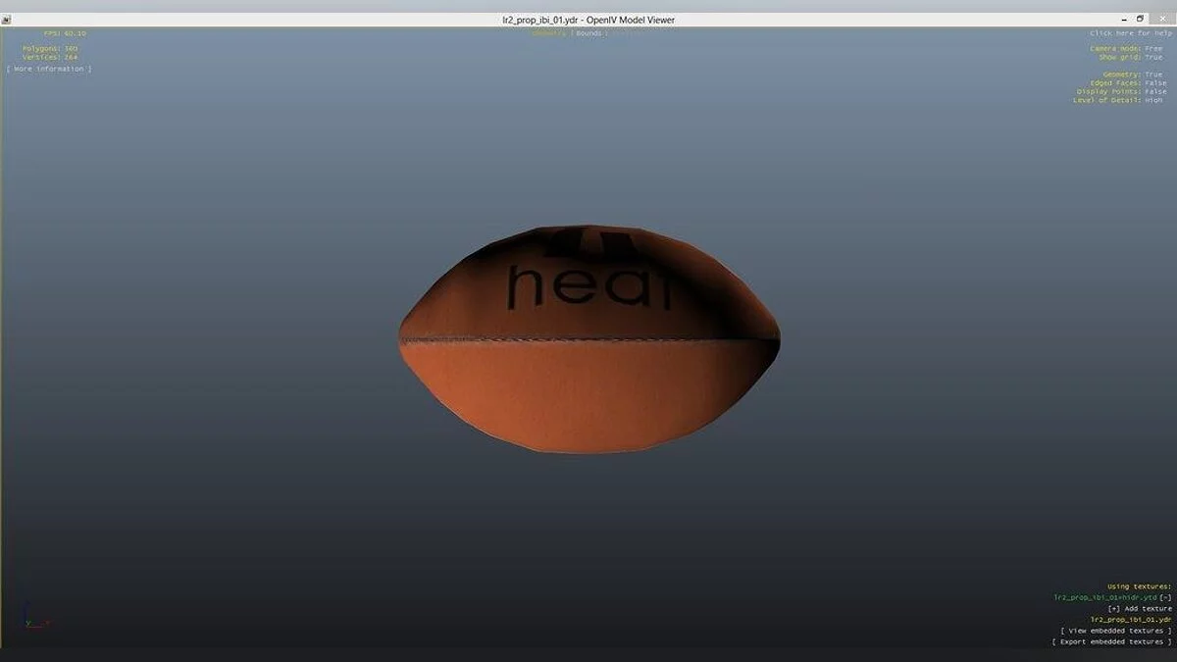Click 'Export embedded textures'
The image size is (1177, 662).
pyautogui.click(x=1111, y=641)
